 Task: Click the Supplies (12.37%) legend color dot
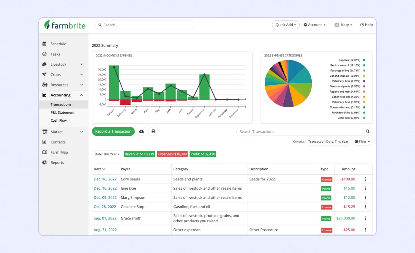point(364,60)
